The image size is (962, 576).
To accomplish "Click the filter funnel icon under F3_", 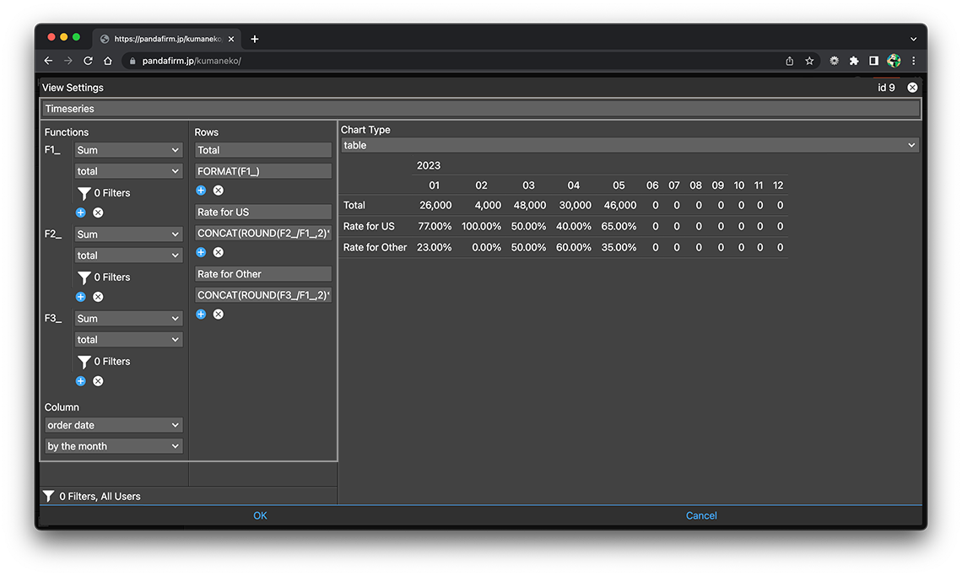I will pos(84,362).
